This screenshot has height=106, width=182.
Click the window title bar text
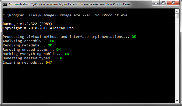pyautogui.click(x=69, y=4)
